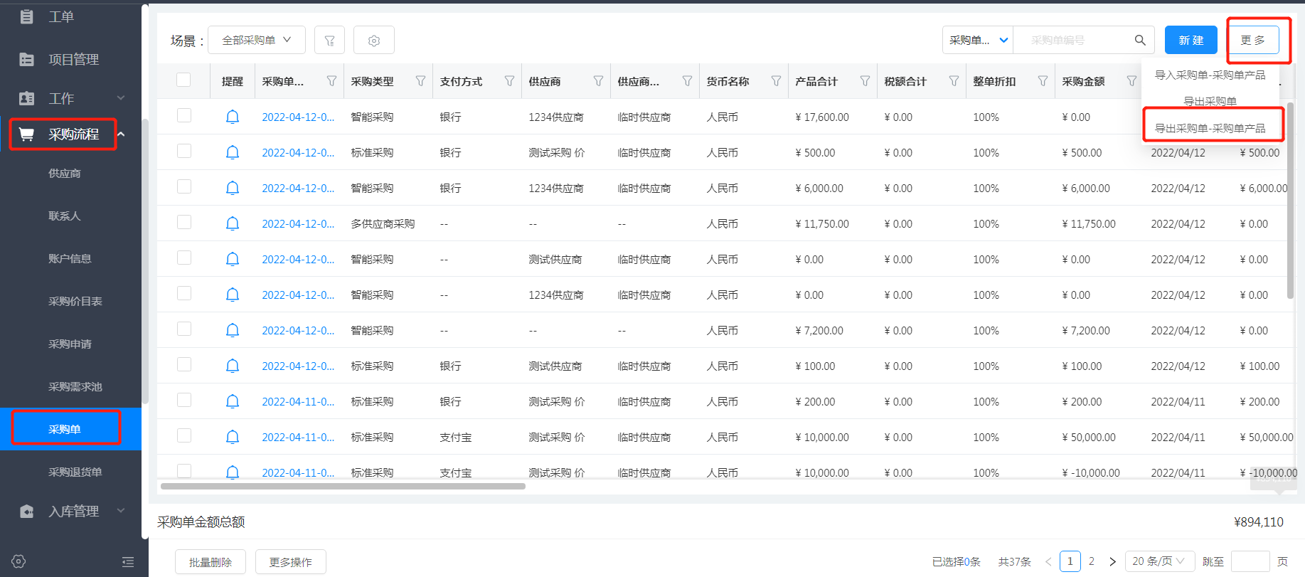The height and width of the screenshot is (577, 1305).
Task: Expand the 入库管理 sidebar chevron
Action: pos(121,511)
